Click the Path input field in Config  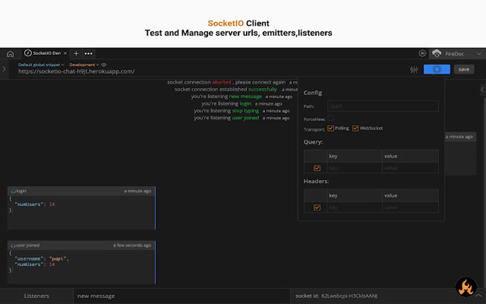pyautogui.click(x=381, y=106)
